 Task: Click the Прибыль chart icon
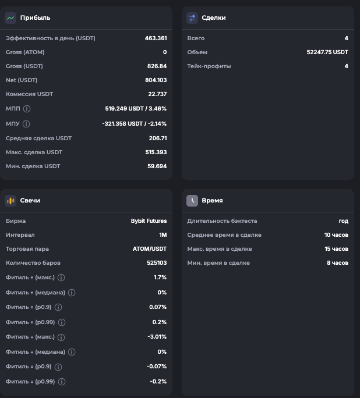pos(10,18)
